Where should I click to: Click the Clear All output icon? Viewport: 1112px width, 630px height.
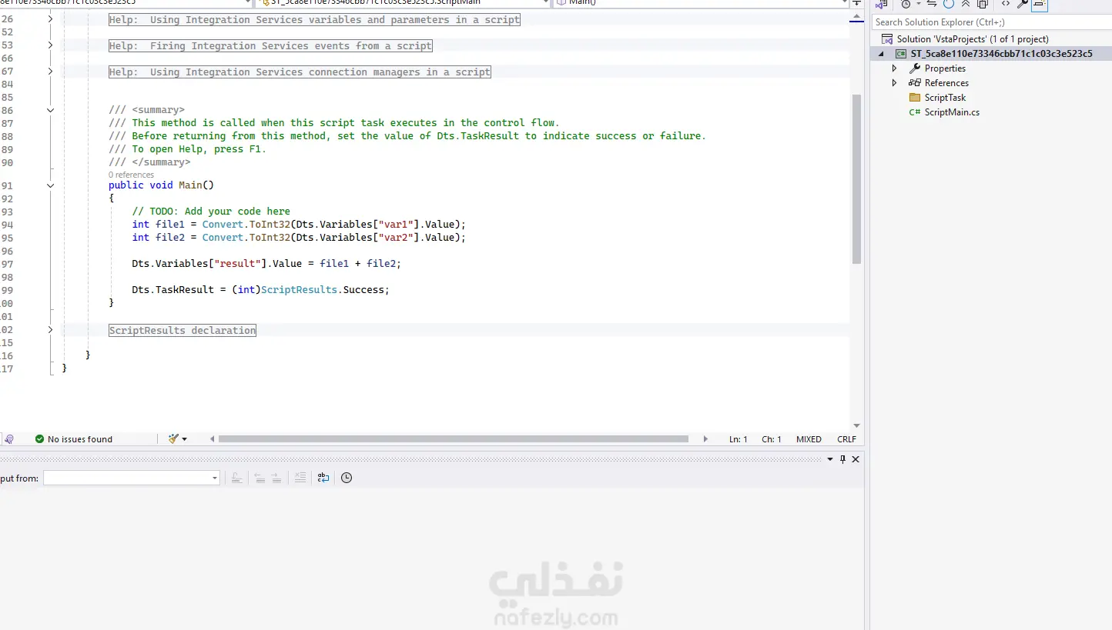[300, 478]
